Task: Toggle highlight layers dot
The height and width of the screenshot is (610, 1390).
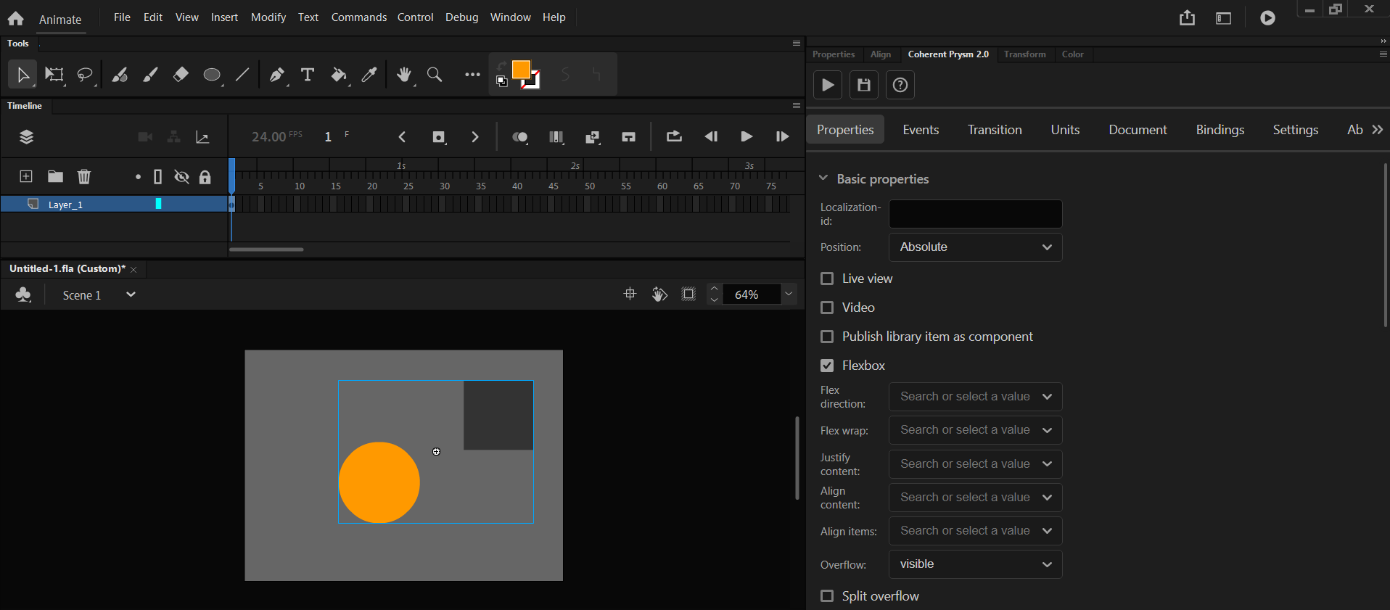Action: pyautogui.click(x=138, y=176)
